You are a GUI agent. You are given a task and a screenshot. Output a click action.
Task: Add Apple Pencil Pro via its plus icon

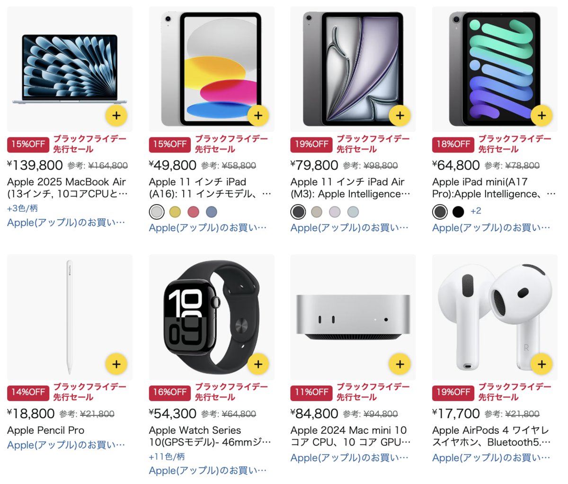point(116,364)
